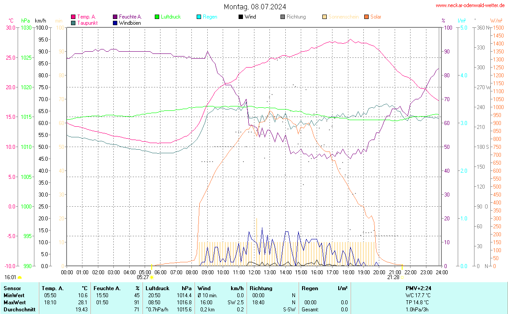Click the sunset marker at 21:28
Screen dimensions: 508x314
402,277
